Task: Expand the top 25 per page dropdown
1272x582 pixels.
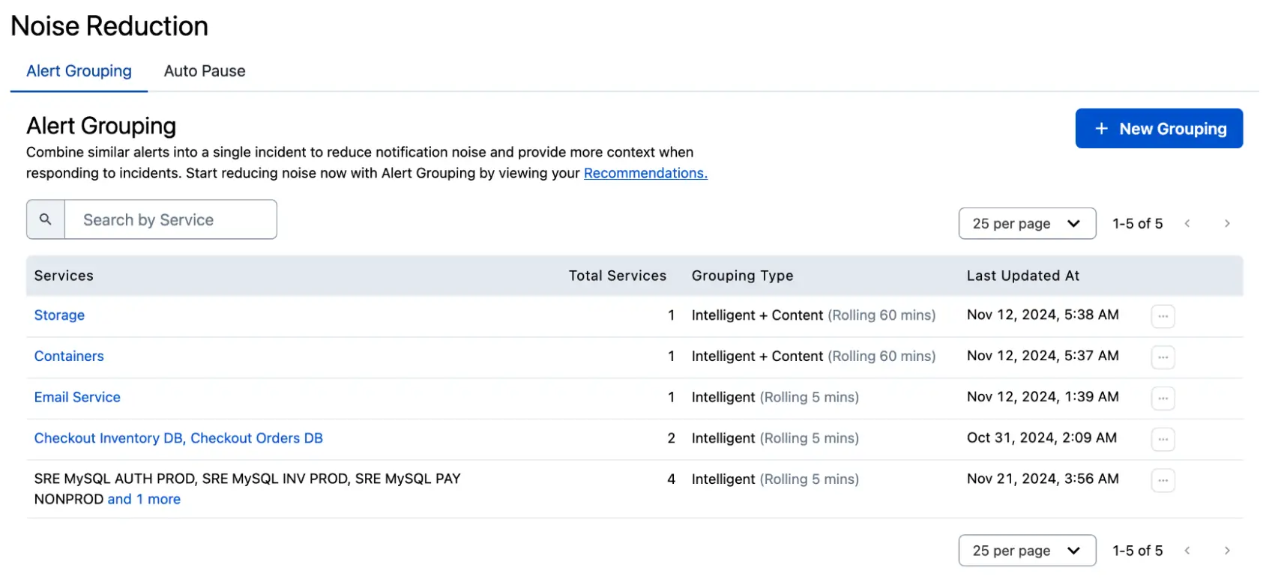Action: pyautogui.click(x=1027, y=223)
